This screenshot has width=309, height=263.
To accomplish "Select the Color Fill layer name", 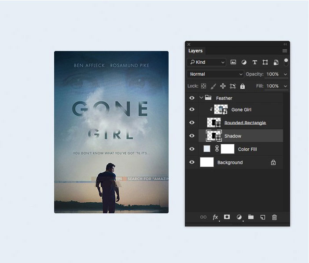I will (247, 149).
